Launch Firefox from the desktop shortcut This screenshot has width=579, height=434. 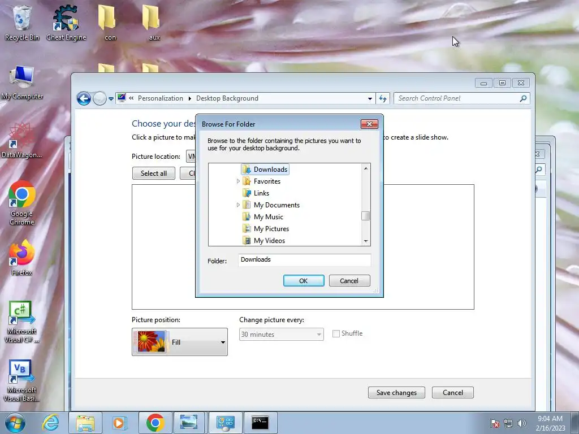22,258
